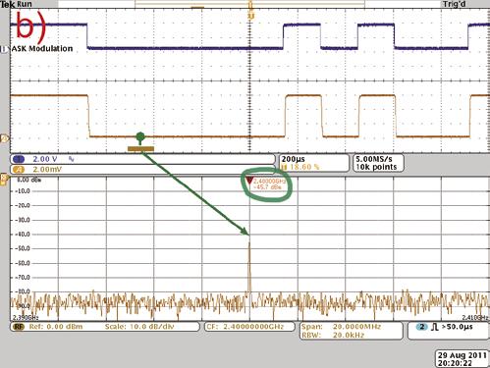Click channel 1 ground marker at left edge
The height and width of the screenshot is (368, 490).
click(x=4, y=49)
